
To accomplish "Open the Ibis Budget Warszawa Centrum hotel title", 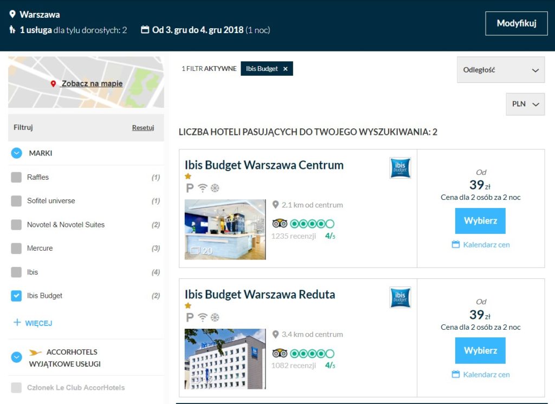I will coord(264,165).
